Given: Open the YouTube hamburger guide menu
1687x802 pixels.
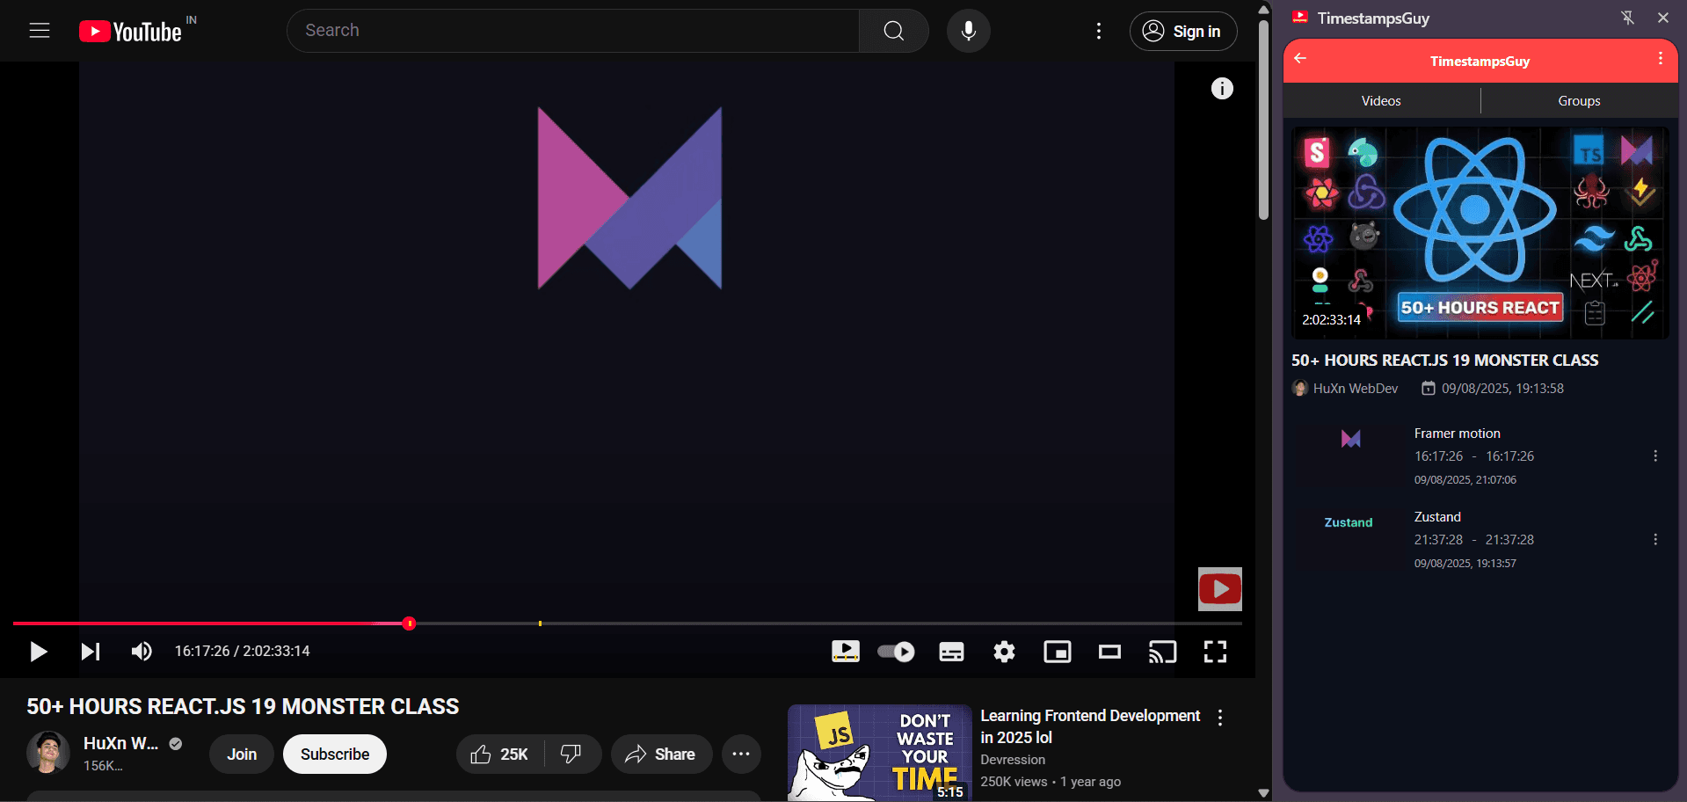Looking at the screenshot, I should pyautogui.click(x=40, y=31).
